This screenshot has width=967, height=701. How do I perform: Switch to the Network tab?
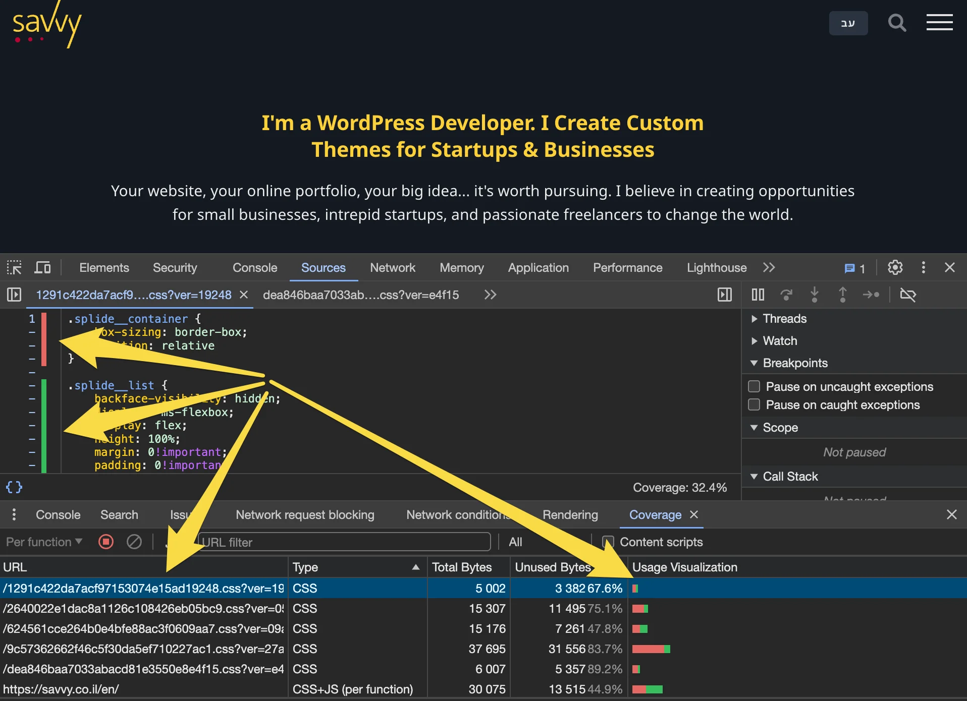click(x=392, y=267)
